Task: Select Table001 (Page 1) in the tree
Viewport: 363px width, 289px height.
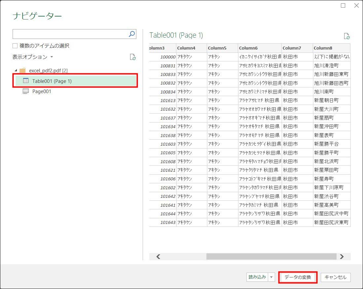Action: point(52,81)
